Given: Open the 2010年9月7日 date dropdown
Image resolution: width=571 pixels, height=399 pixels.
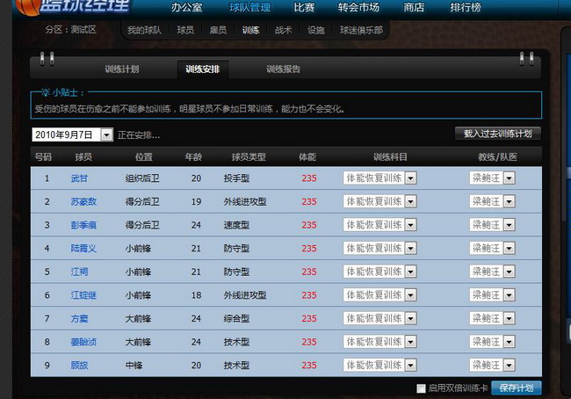Looking at the screenshot, I should pos(107,135).
